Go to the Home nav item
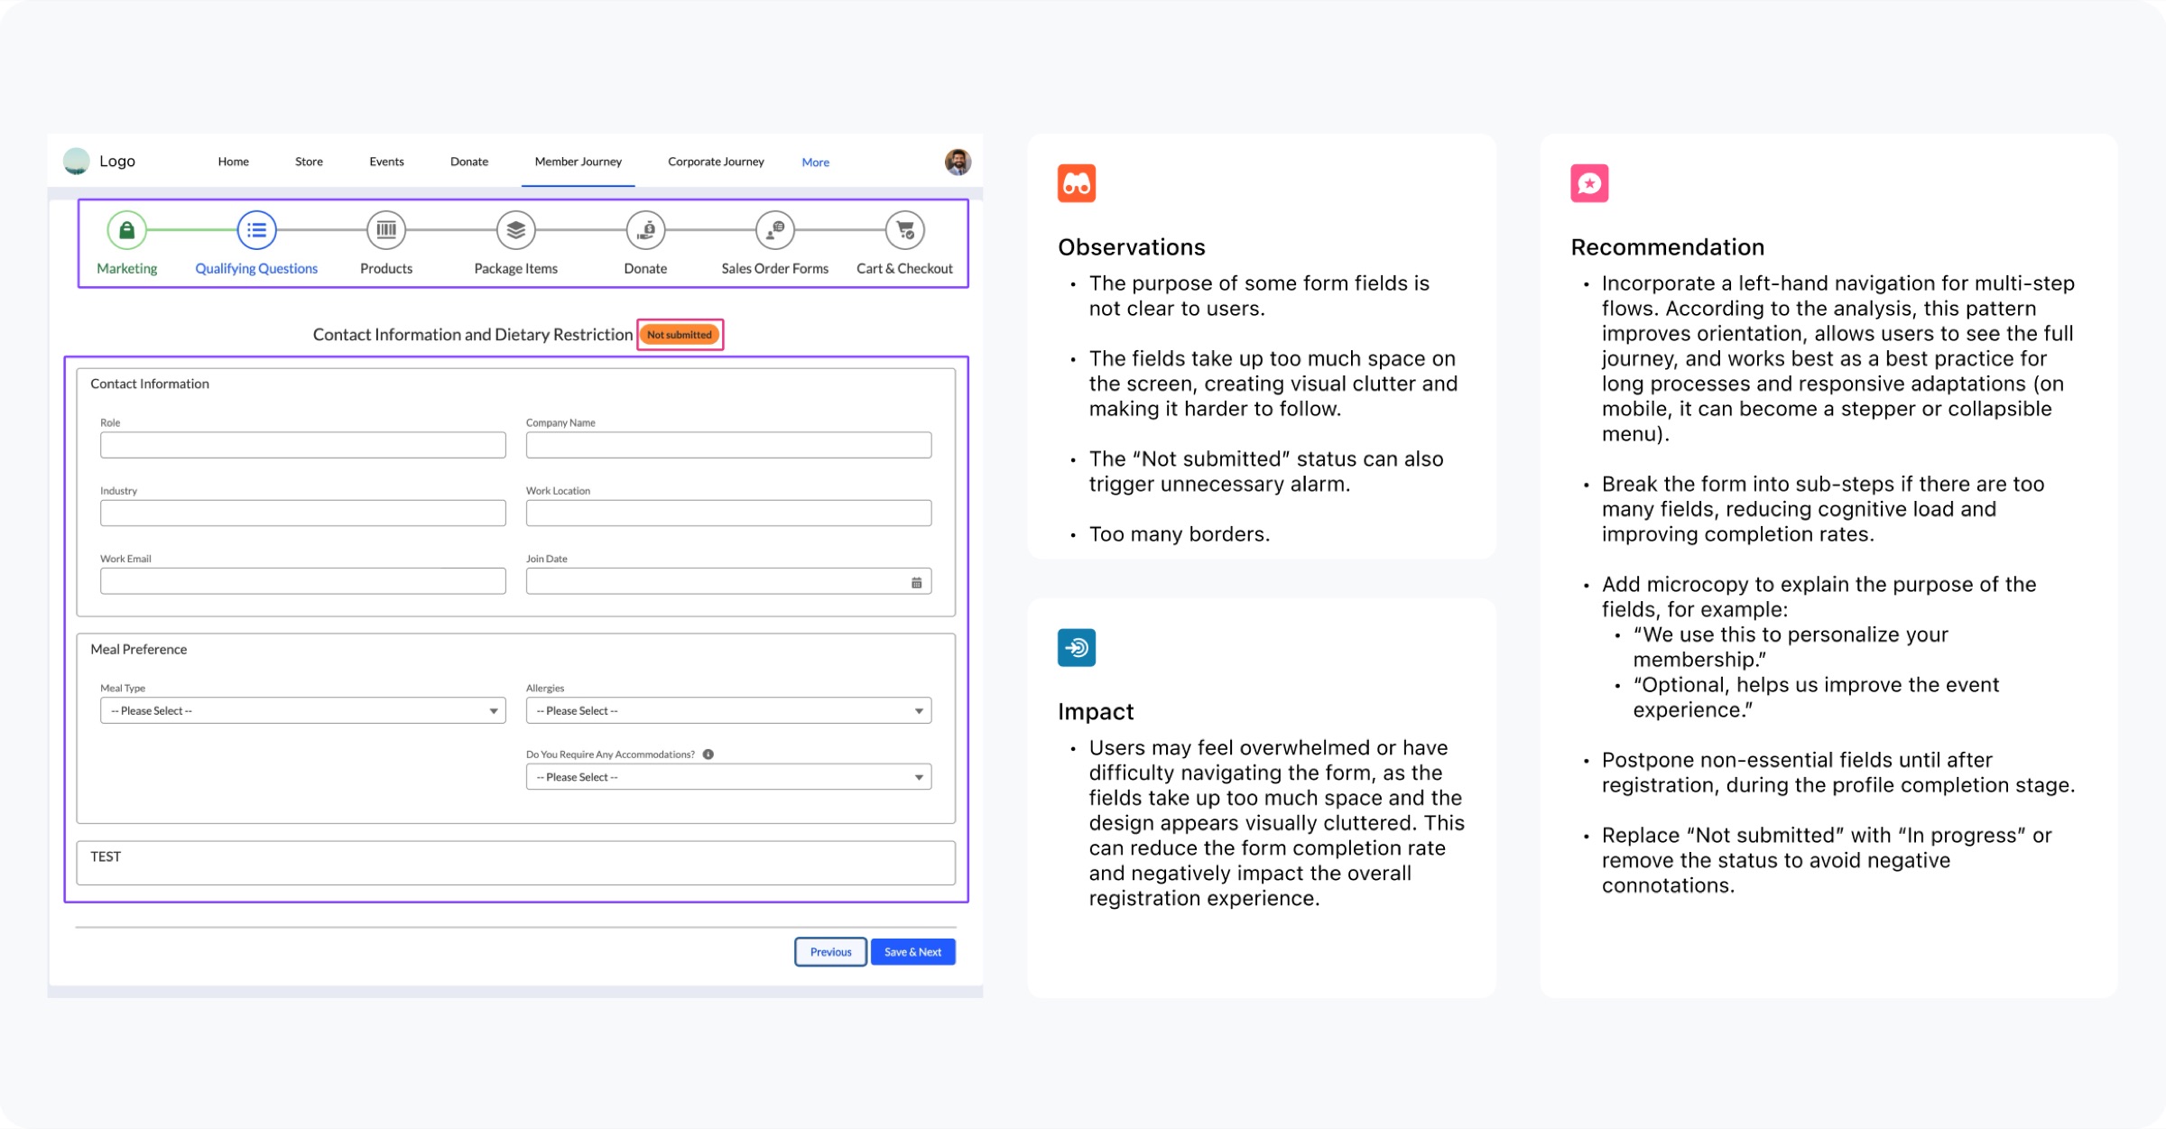The width and height of the screenshot is (2166, 1129). (234, 162)
